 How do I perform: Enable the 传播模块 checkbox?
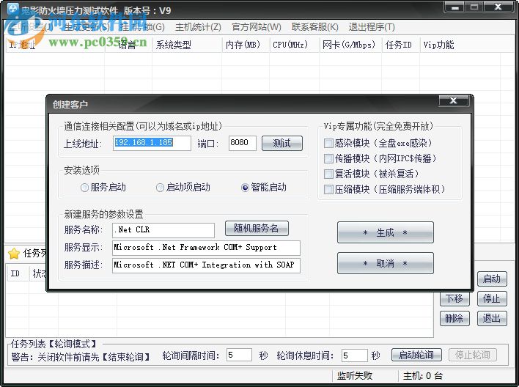328,158
